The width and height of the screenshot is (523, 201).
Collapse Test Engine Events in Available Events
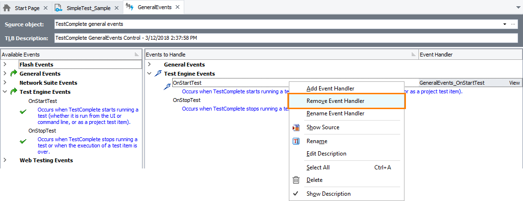click(x=5, y=91)
